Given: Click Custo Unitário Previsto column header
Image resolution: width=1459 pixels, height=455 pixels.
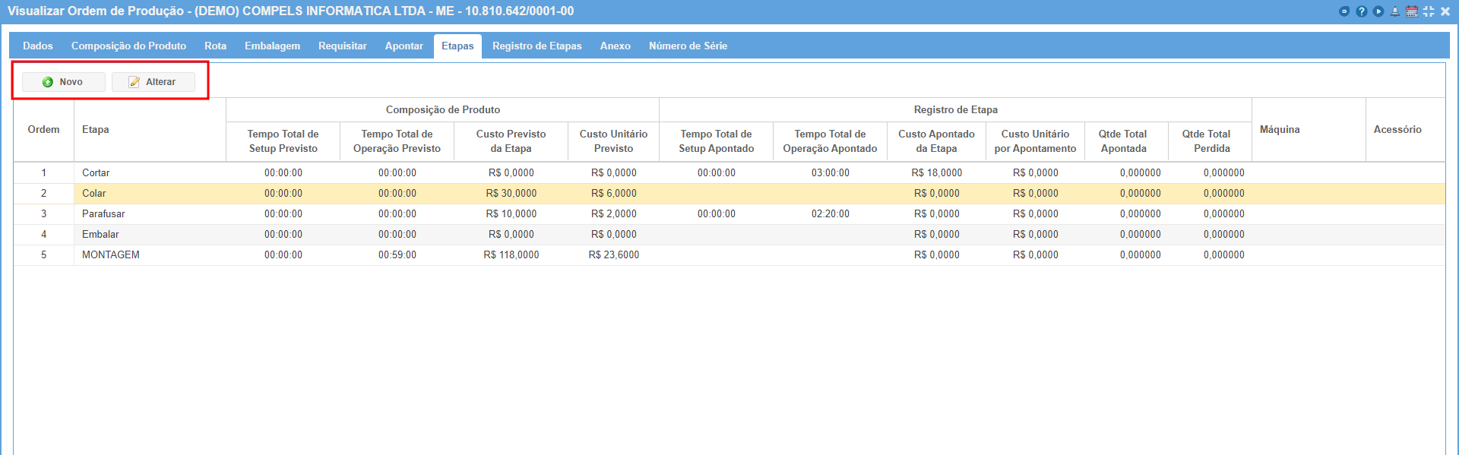Looking at the screenshot, I should click(x=613, y=141).
